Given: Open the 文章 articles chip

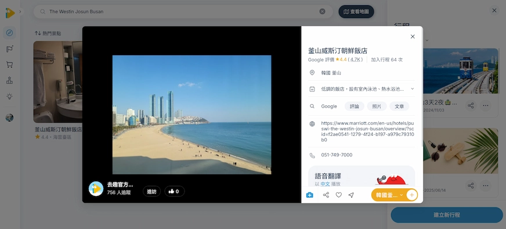Looking at the screenshot, I should pyautogui.click(x=399, y=106).
